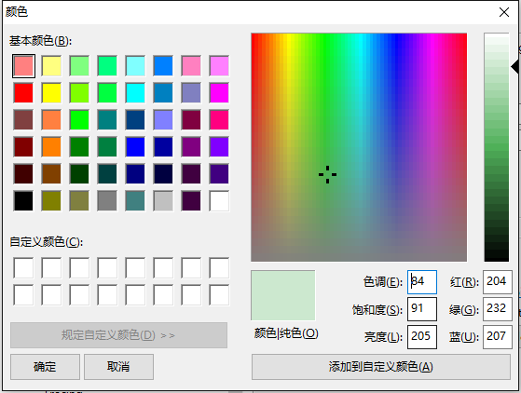Select the magenta basic color swatch

(x=219, y=93)
